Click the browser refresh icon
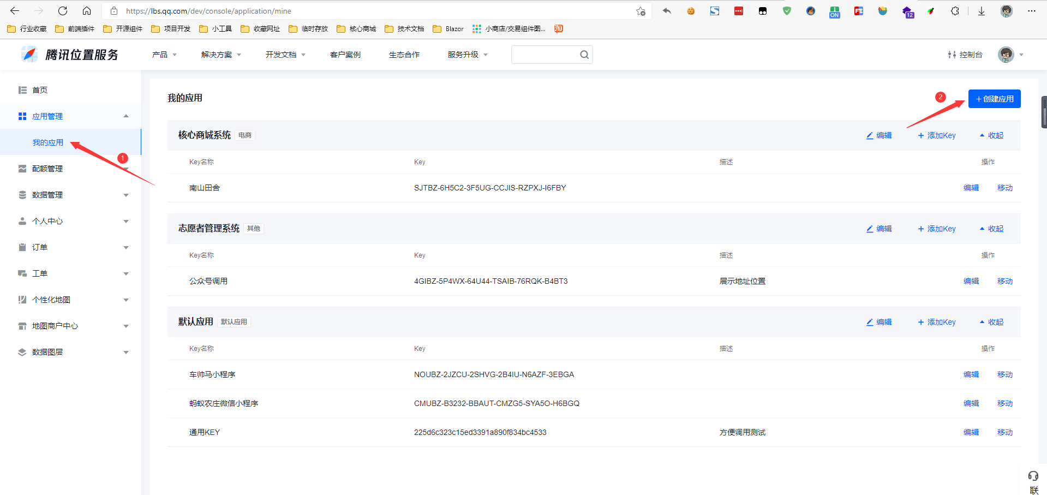The height and width of the screenshot is (495, 1047). click(x=63, y=11)
